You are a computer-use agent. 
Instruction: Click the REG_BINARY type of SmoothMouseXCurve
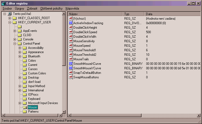(x=133, y=63)
